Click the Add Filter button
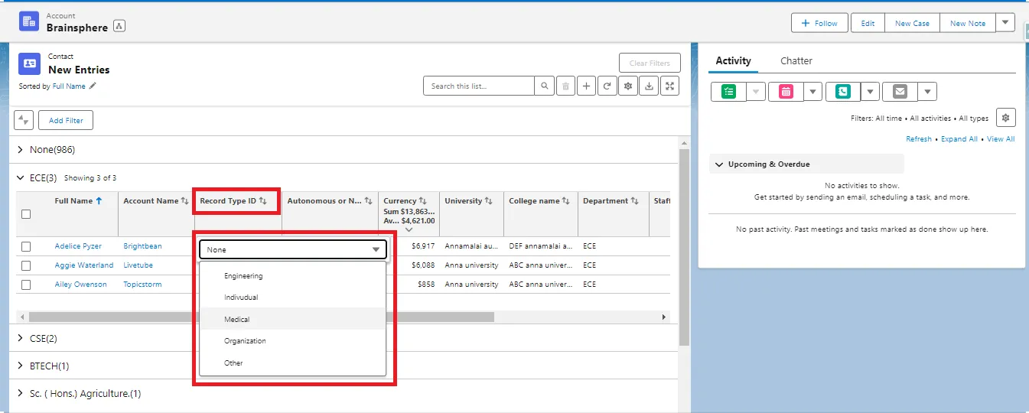 tap(66, 120)
